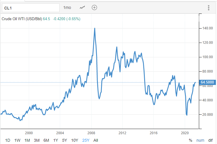Image resolution: width=217 pixels, height=144 pixels.
Task: Click the -0.4200 (-0.65%) change value
Action: [x=66, y=19]
